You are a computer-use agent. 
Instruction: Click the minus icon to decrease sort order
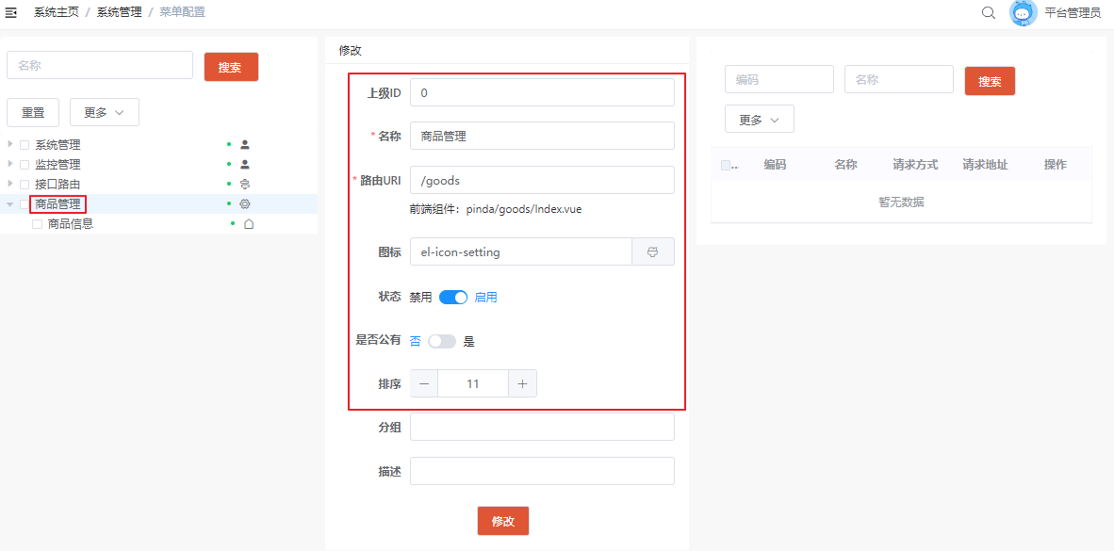click(424, 383)
